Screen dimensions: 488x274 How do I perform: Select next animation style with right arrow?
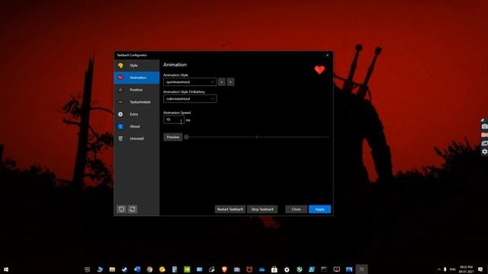pos(230,82)
